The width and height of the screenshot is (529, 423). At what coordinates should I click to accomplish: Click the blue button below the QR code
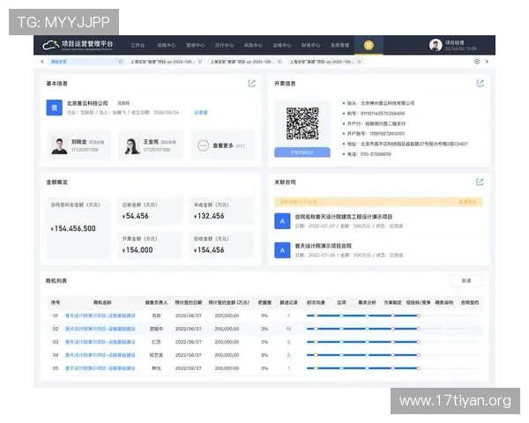click(x=302, y=152)
